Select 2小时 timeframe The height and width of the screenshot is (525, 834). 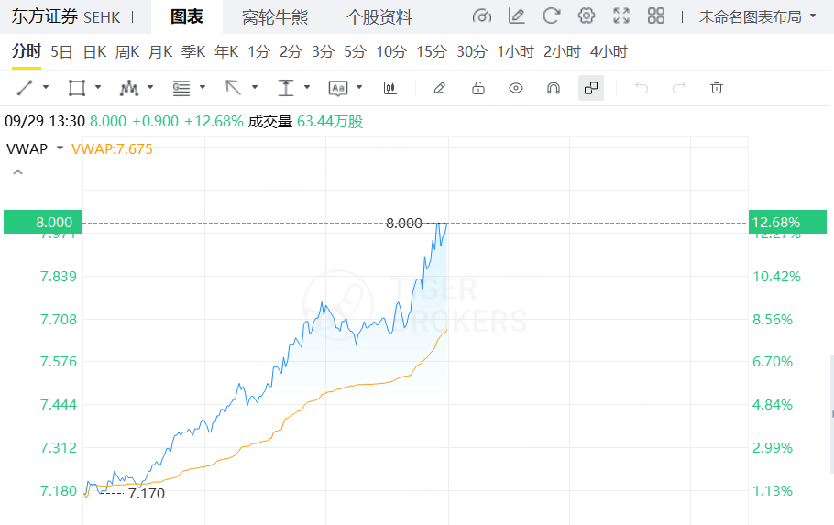click(x=562, y=52)
